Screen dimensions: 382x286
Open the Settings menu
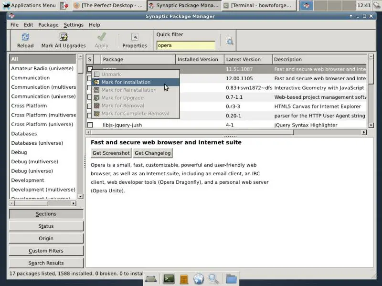(74, 25)
